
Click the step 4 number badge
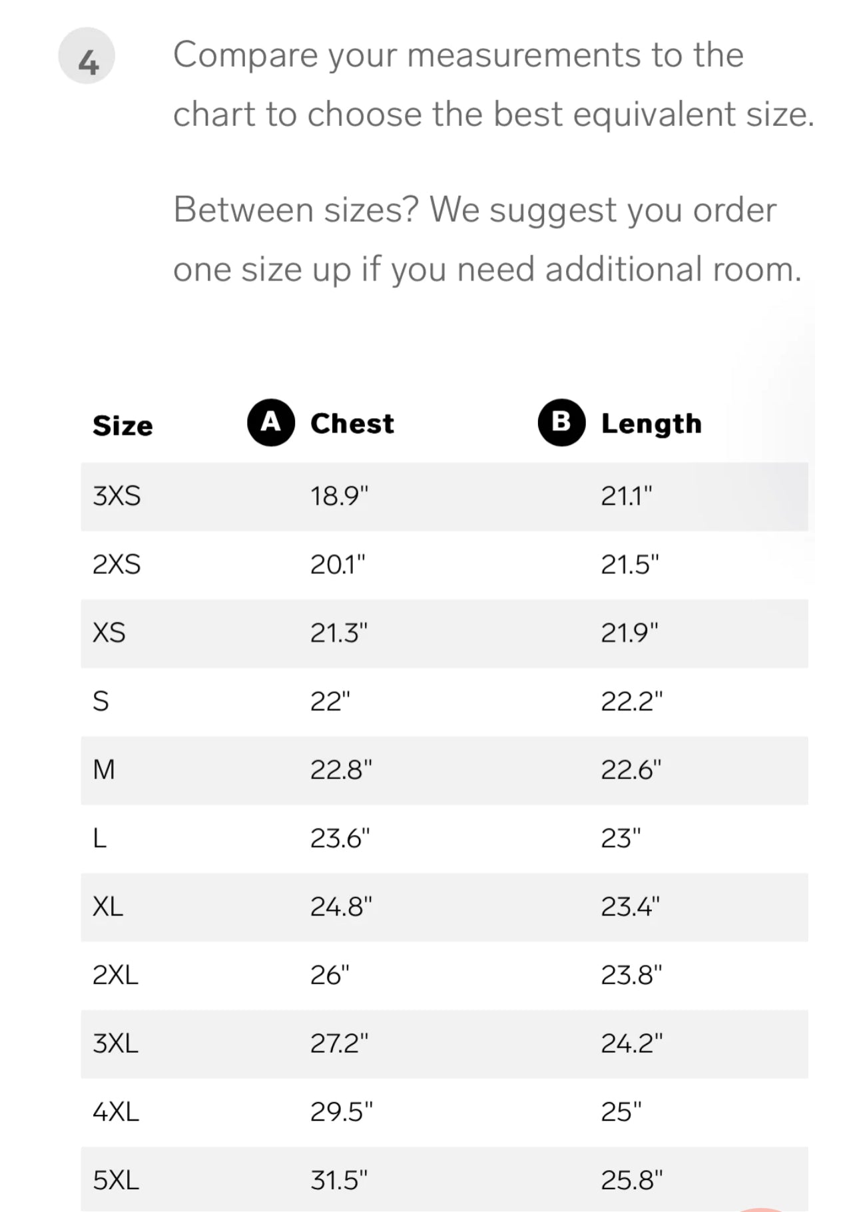point(87,56)
